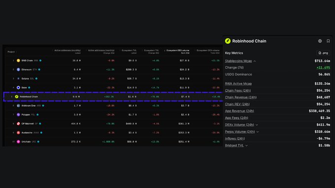Click the blue badge next to Base
The width and height of the screenshot is (335, 188).
click(x=29, y=87)
